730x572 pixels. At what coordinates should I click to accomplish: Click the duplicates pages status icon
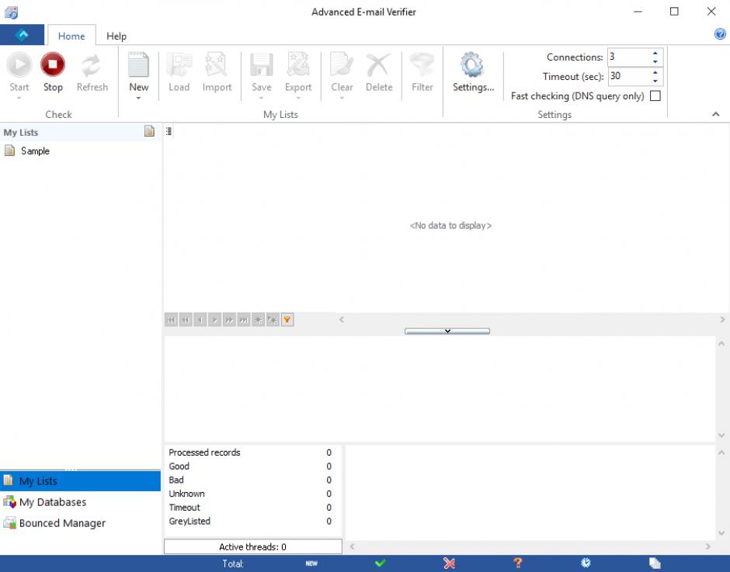pos(655,563)
